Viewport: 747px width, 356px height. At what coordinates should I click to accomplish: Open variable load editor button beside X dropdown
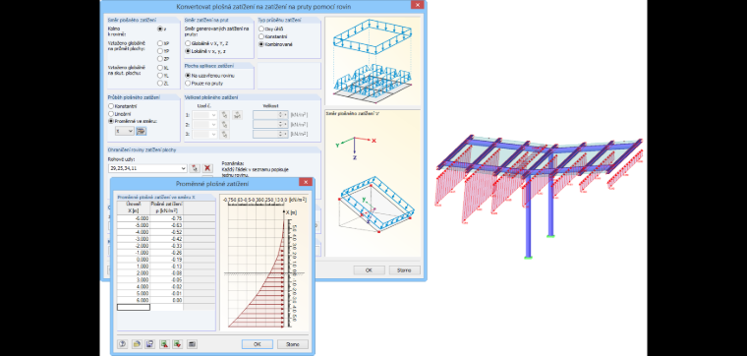(x=141, y=131)
